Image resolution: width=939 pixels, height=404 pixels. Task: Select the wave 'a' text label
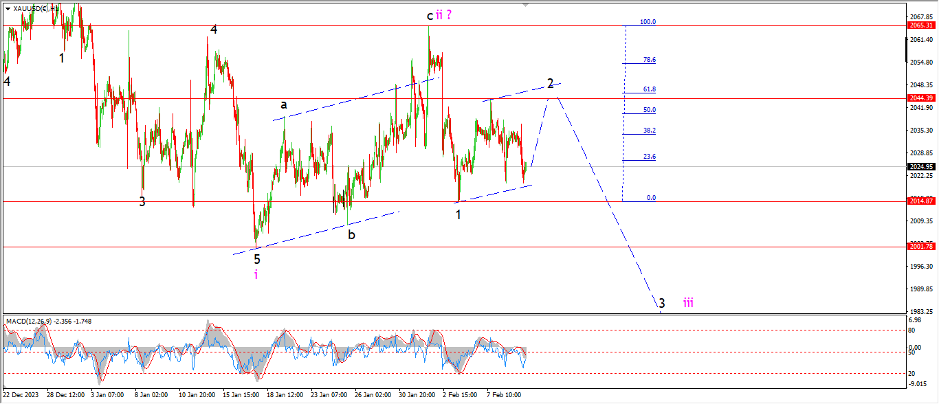[283, 105]
